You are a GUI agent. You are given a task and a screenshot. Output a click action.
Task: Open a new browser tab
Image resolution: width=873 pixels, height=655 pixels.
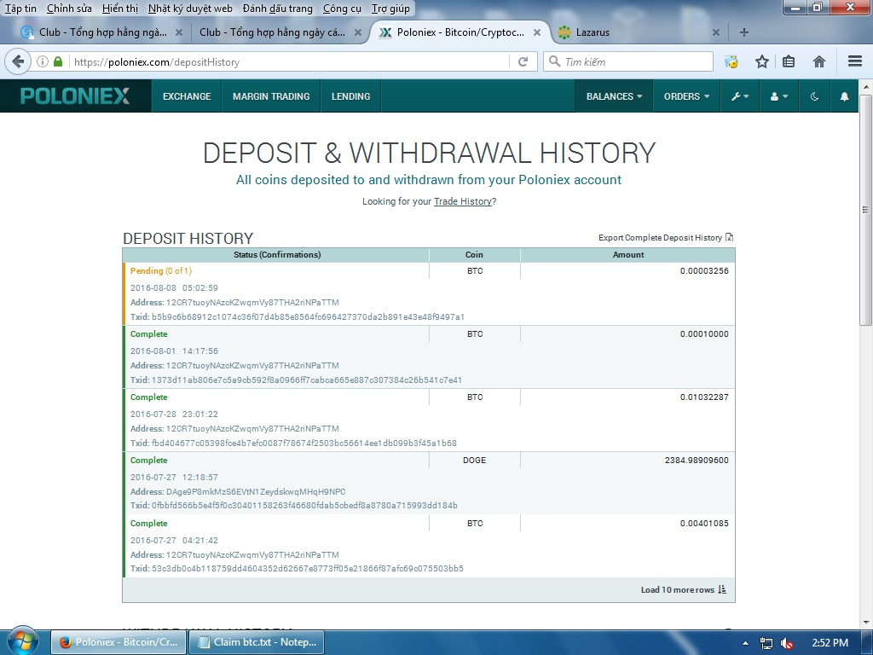743,32
